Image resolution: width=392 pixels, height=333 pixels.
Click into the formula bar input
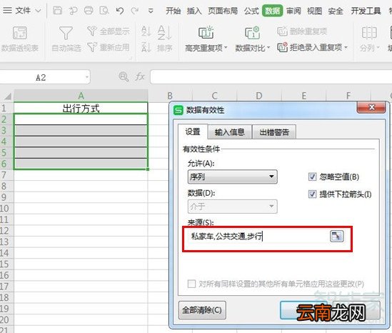[x=271, y=77]
